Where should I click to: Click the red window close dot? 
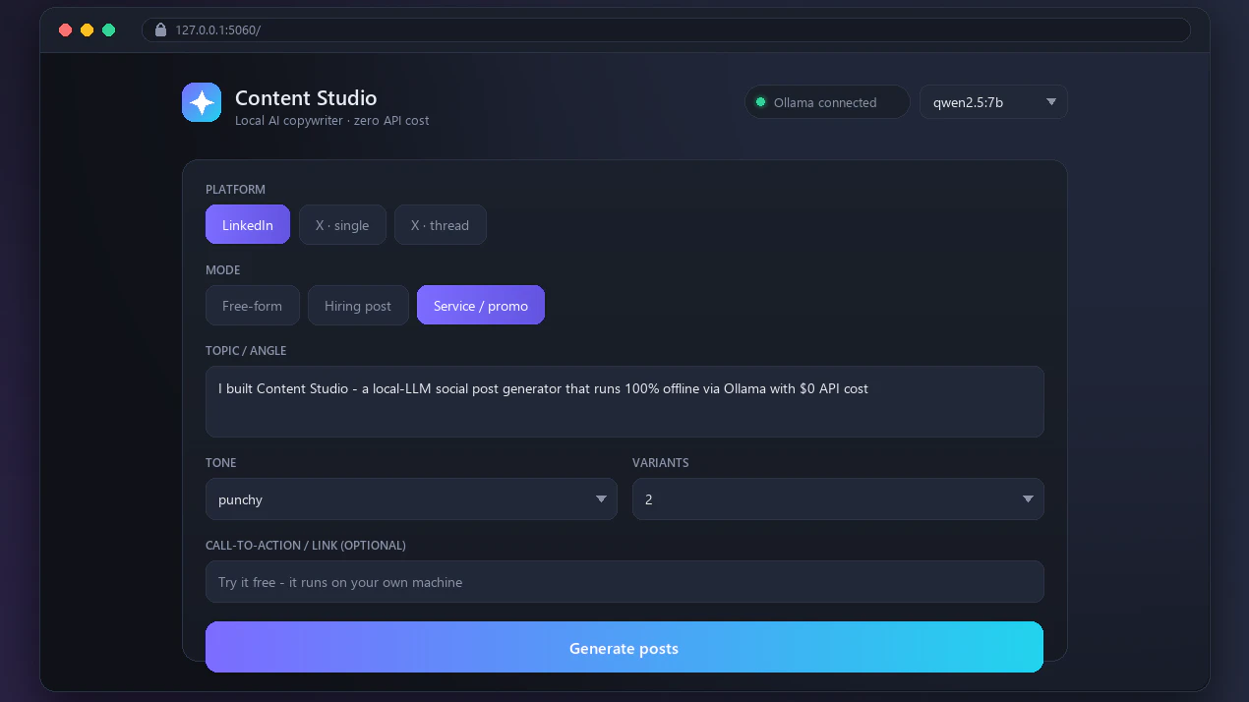[x=66, y=29]
